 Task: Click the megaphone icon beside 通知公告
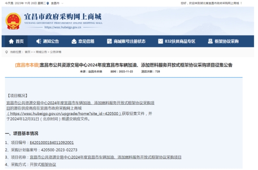[x=39, y=41]
